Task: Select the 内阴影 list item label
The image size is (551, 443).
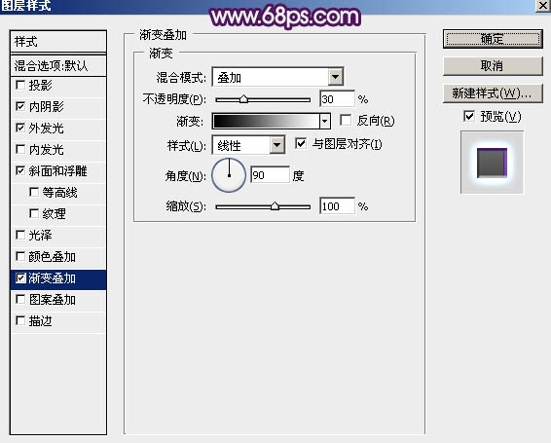Action: click(x=46, y=107)
